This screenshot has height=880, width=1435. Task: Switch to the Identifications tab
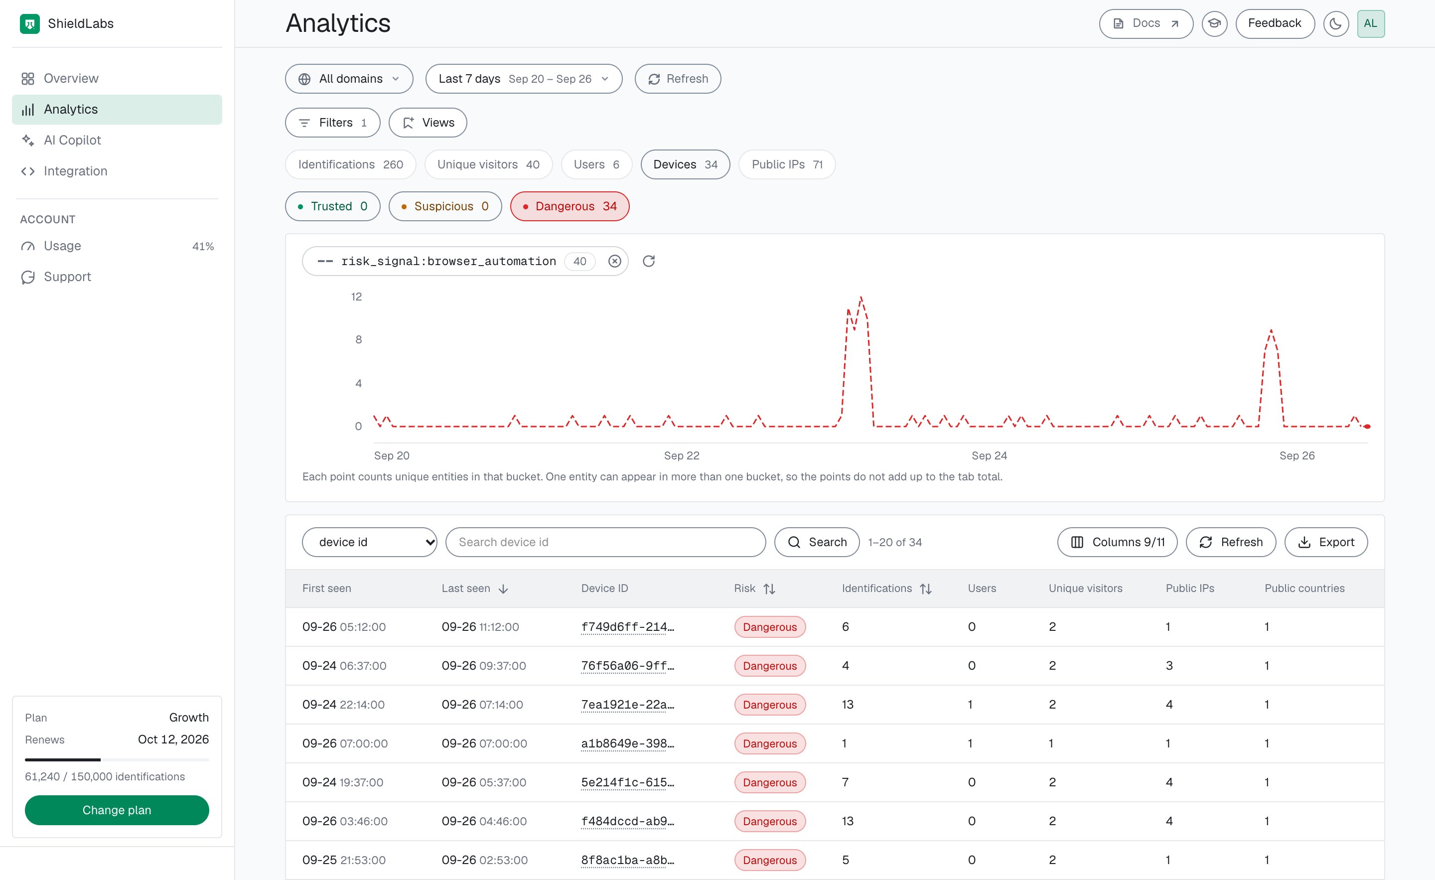click(351, 165)
